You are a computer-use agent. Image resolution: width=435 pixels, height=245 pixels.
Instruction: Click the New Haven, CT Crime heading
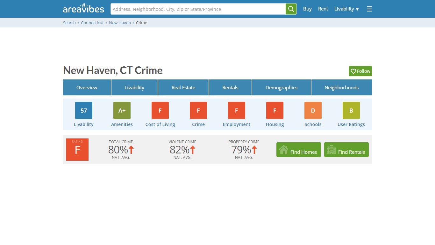click(x=113, y=70)
